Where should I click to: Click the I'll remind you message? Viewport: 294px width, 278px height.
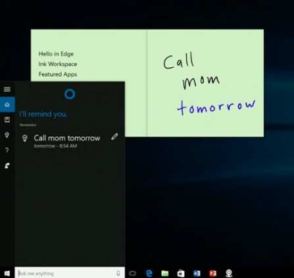[43, 114]
